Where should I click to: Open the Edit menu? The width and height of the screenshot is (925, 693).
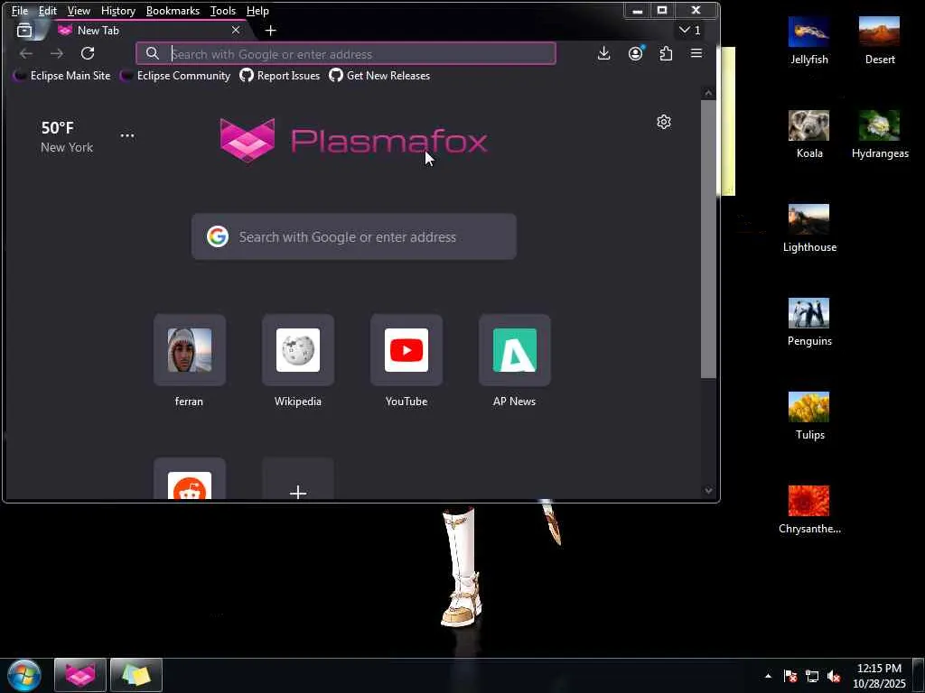coord(47,11)
